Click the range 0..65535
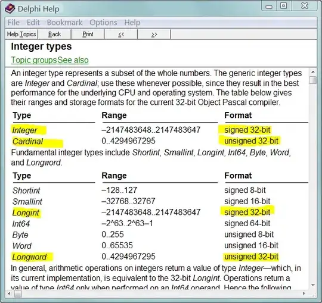 coord(117,246)
